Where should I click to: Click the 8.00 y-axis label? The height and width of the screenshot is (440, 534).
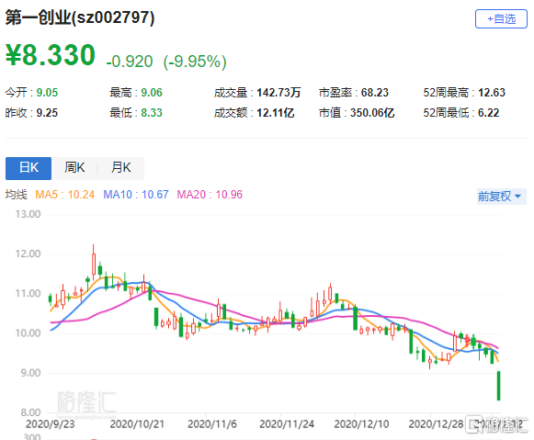pos(30,412)
